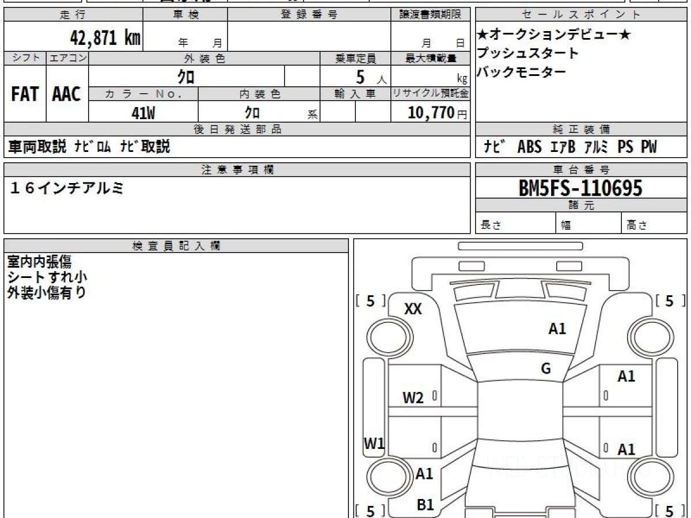Click the 注意事項欄 heading
The height and width of the screenshot is (518, 691).
(x=237, y=169)
